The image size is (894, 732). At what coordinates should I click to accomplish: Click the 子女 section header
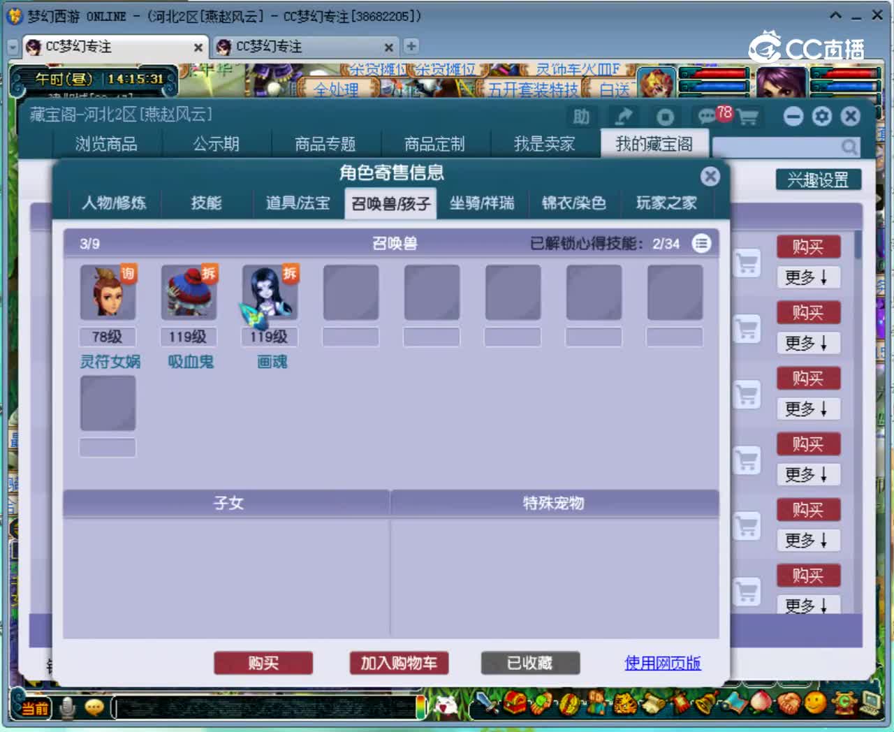[x=227, y=503]
